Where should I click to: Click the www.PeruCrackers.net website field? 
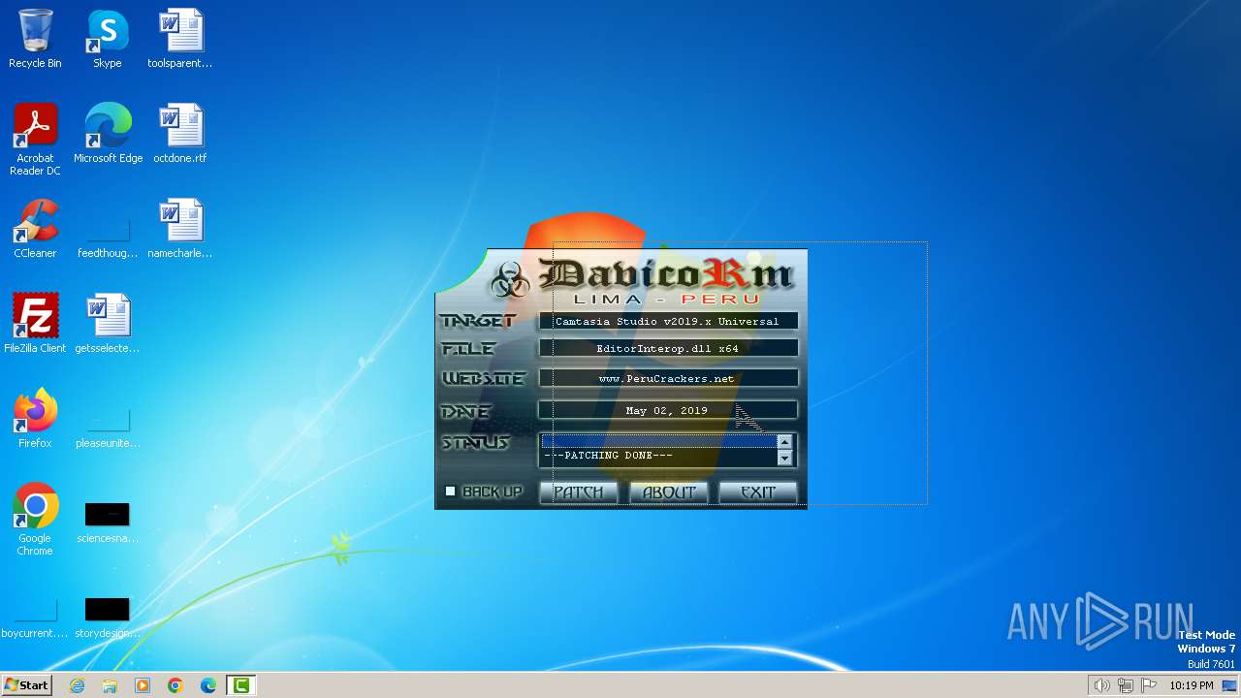[667, 379]
